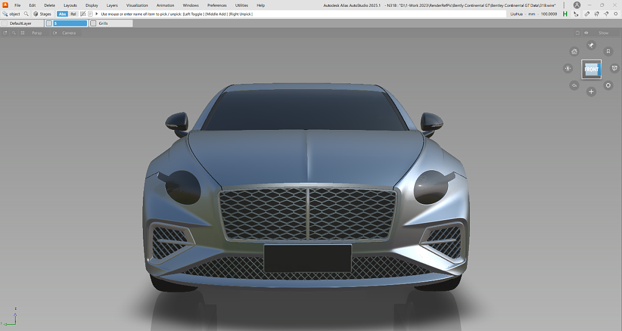
Task: Open the Persp view selector
Action: click(37, 33)
